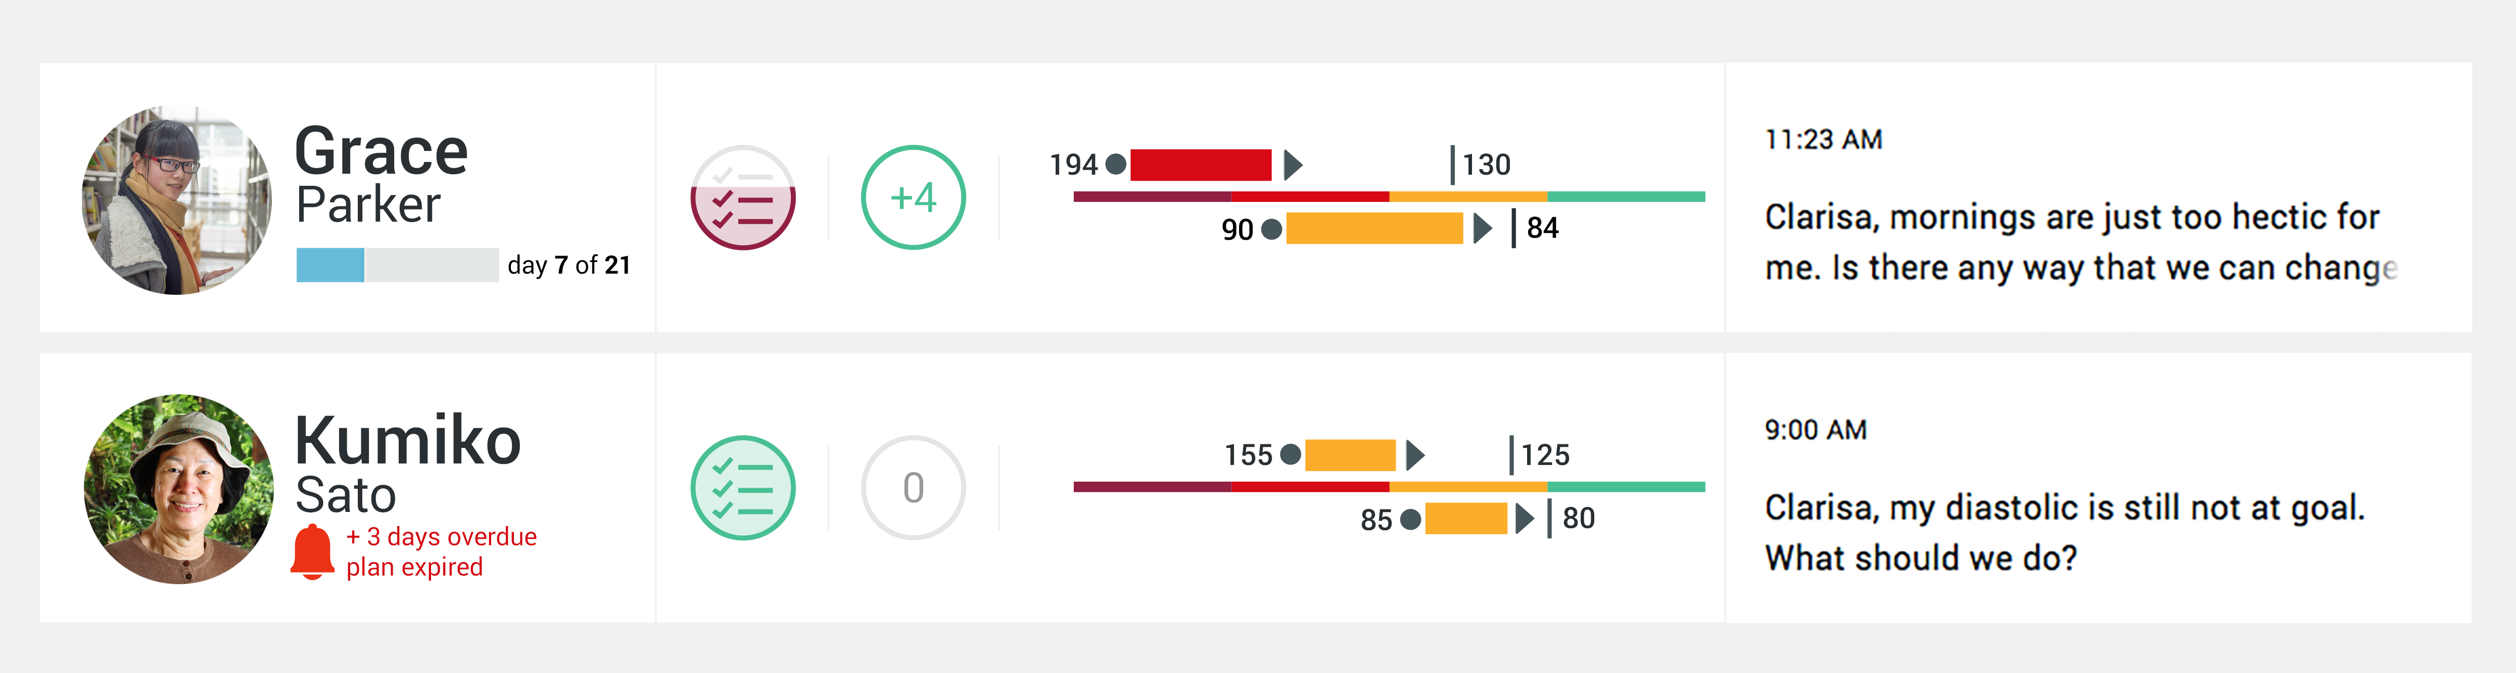Select the 0 change circle for Kumiko
Viewport: 2516px width, 673px height.
[x=913, y=488]
